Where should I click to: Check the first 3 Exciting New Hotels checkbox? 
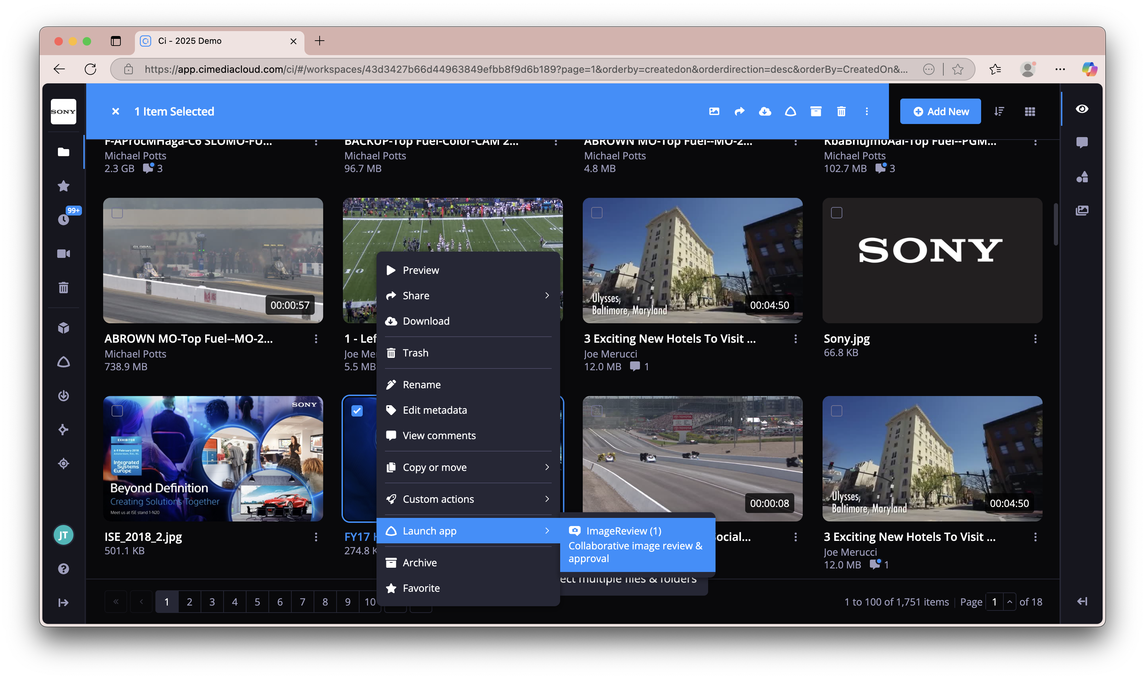597,213
